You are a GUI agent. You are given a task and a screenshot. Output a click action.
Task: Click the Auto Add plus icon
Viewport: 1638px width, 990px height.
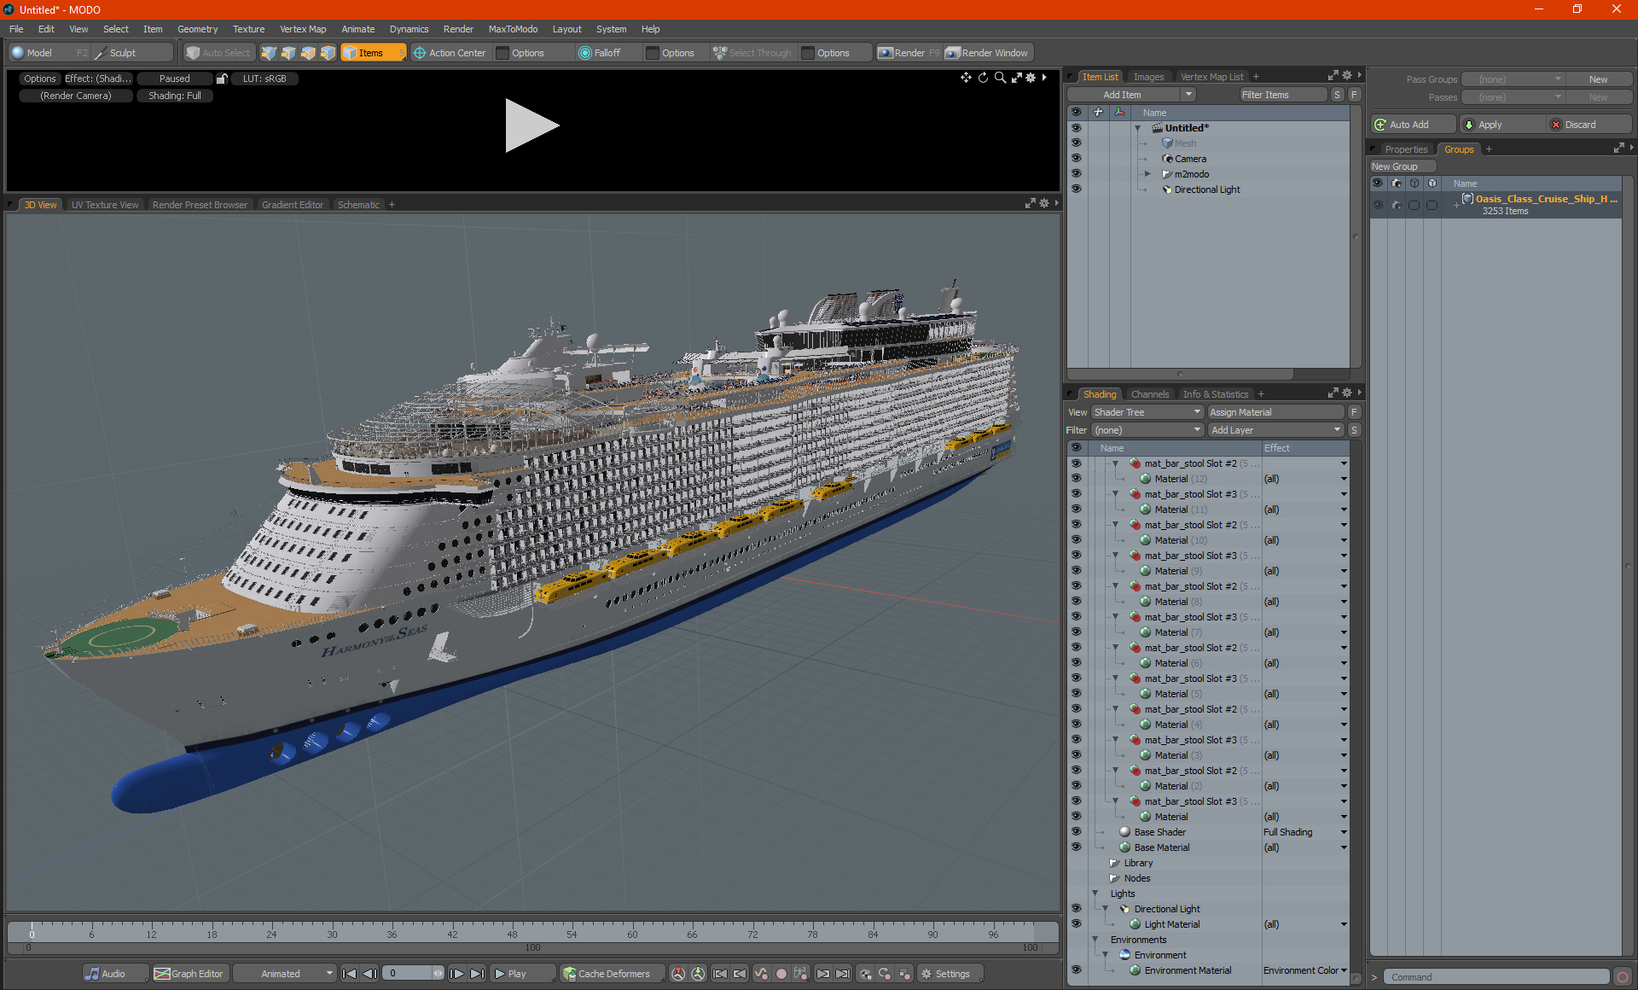tap(1380, 125)
